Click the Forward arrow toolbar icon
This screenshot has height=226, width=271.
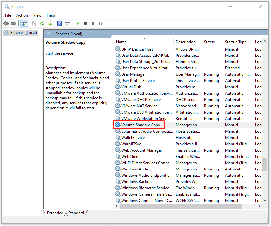[14, 23]
